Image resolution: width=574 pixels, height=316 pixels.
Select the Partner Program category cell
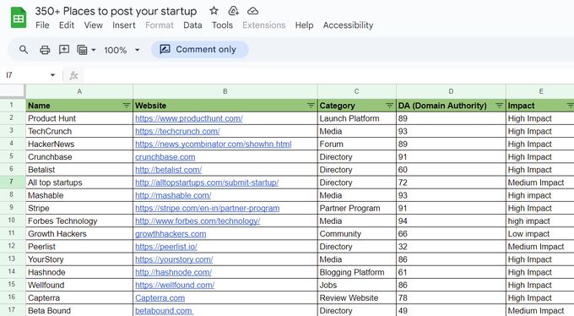[356, 208]
